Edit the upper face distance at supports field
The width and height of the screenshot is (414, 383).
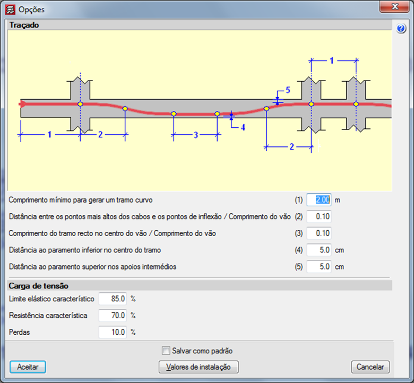point(319,266)
